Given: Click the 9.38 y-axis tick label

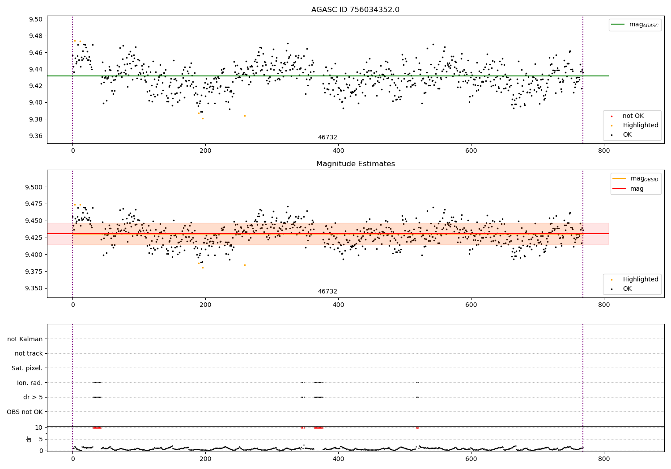Looking at the screenshot, I should [x=35, y=119].
